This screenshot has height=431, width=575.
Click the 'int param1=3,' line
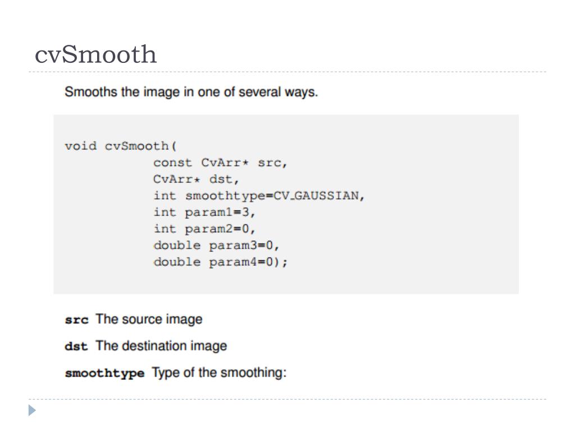(x=204, y=212)
